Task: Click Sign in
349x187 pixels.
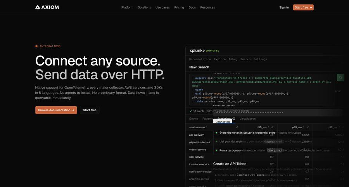Action: tap(284, 7)
